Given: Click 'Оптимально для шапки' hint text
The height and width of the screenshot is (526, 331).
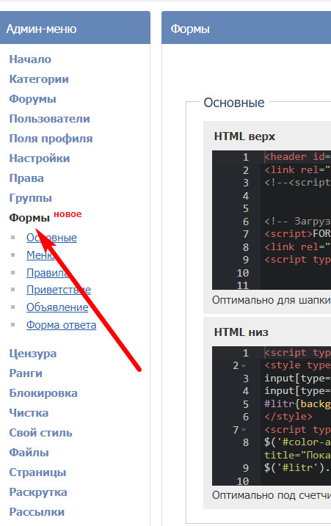Looking at the screenshot, I should coord(272,300).
